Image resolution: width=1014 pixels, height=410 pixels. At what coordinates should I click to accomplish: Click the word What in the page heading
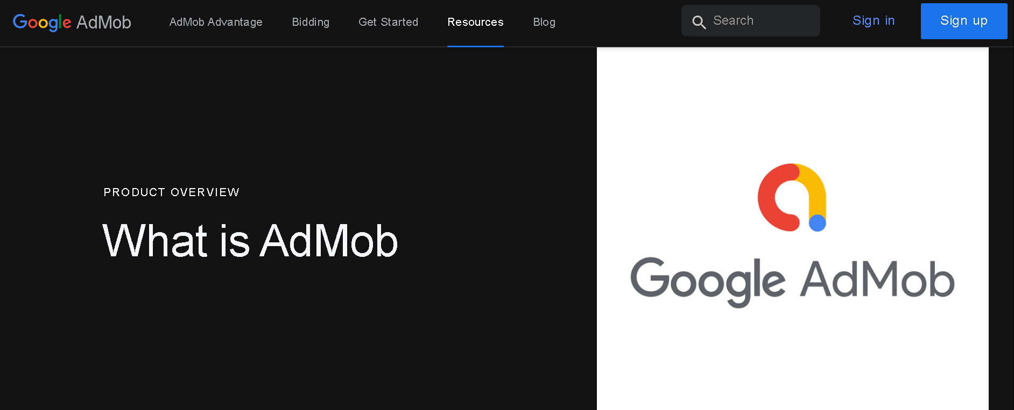[x=155, y=241]
